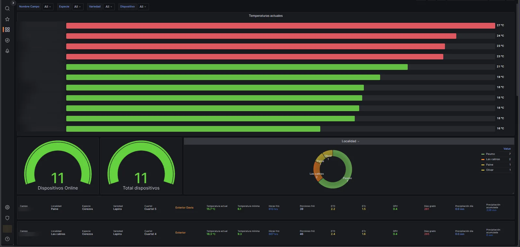The width and height of the screenshot is (520, 247).
Task: Toggle the Olivar series in legend
Action: click(489, 170)
